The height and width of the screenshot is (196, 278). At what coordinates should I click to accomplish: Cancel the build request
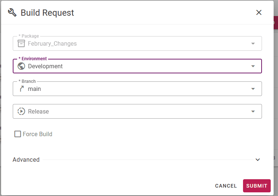tap(226, 186)
